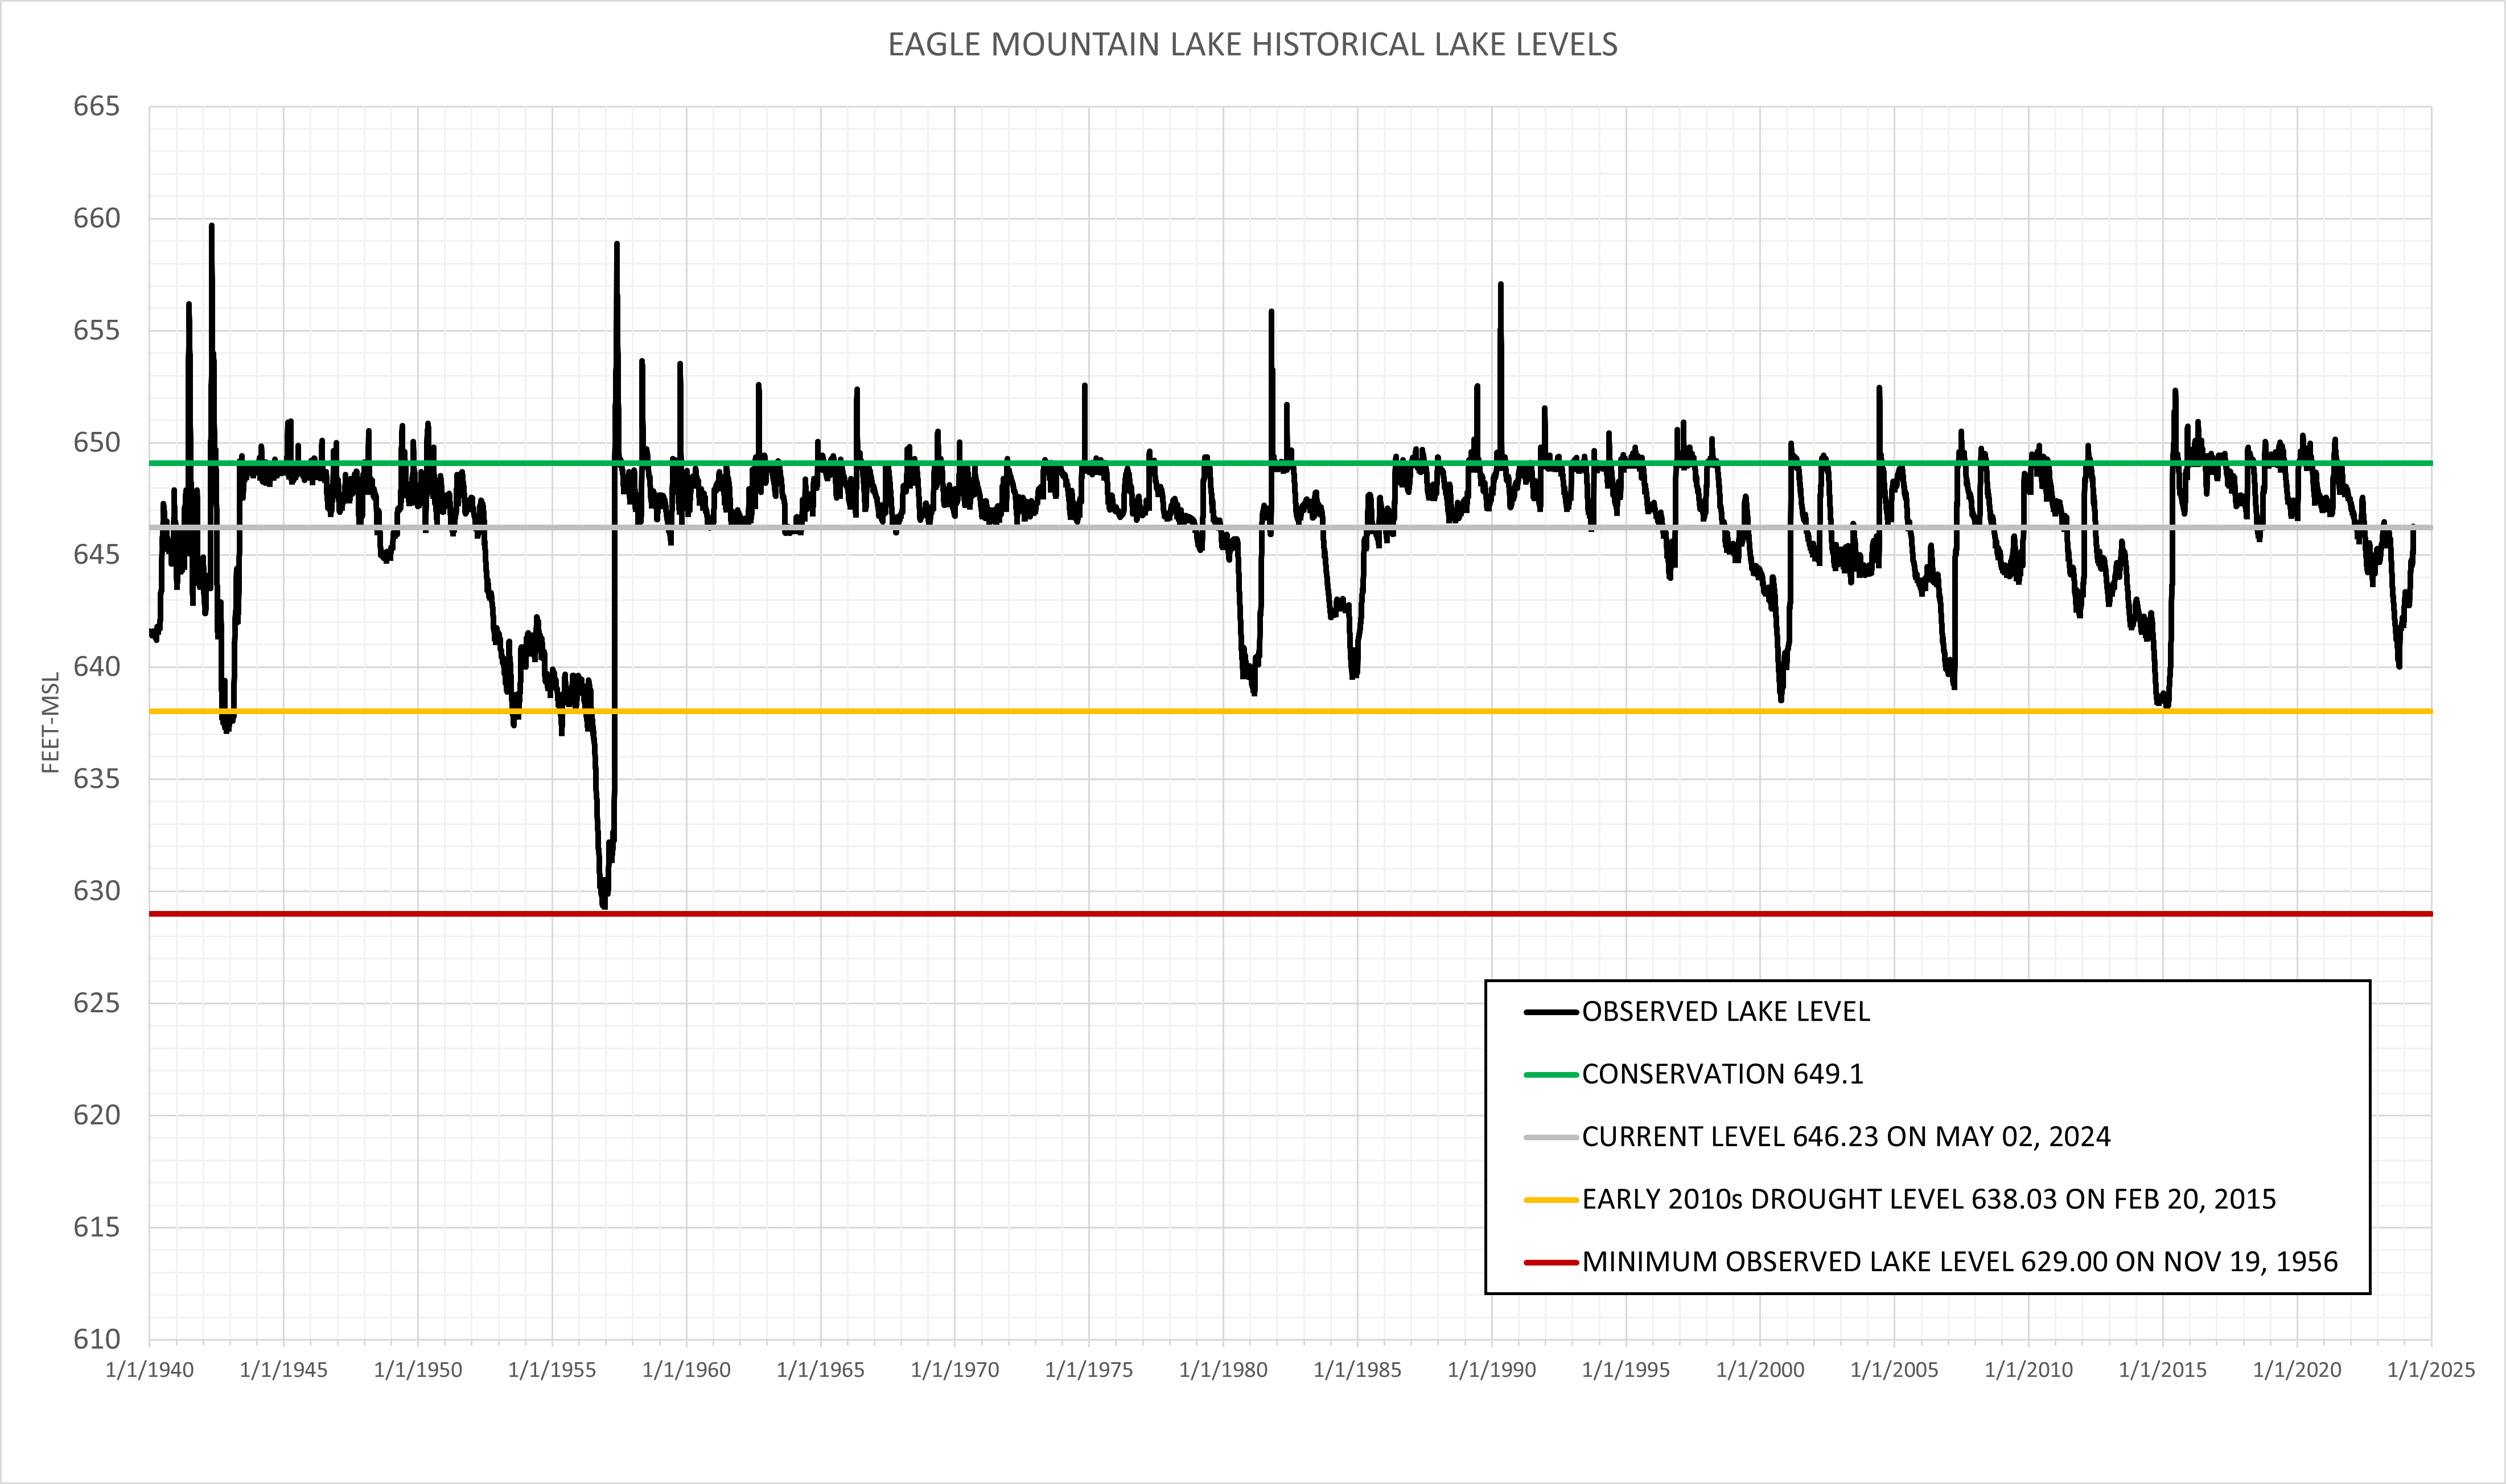Click the 1/1/1960 date label
Screen dimensions: 2506x1484
[686, 1370]
